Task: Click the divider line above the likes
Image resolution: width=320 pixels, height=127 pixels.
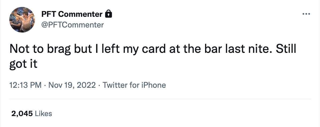Action: (x=160, y=99)
